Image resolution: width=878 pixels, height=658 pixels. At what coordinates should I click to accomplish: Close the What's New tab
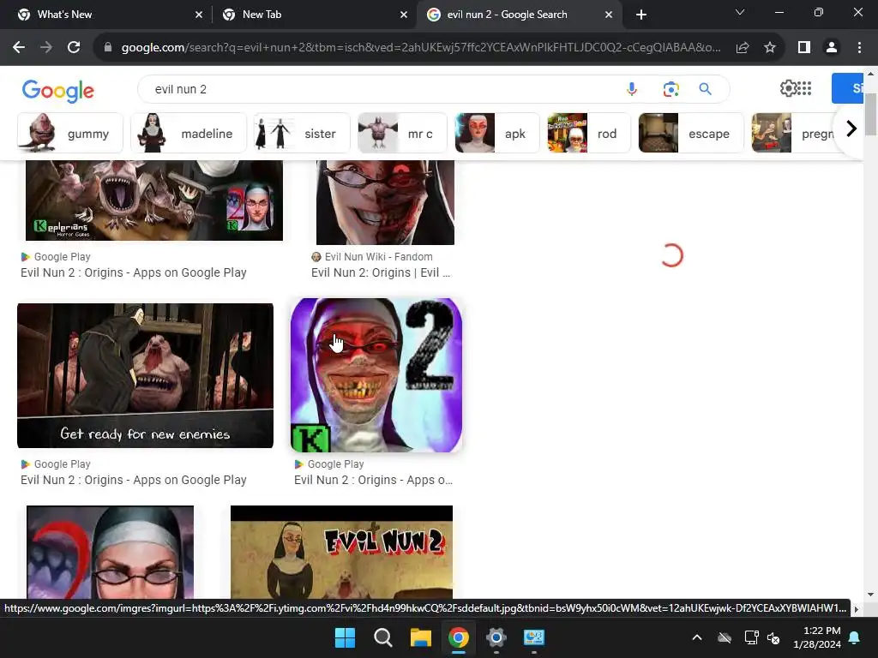click(x=199, y=15)
